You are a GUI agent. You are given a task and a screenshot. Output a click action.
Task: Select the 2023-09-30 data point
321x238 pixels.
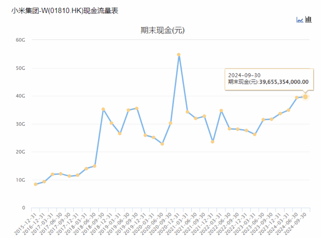click(271, 119)
